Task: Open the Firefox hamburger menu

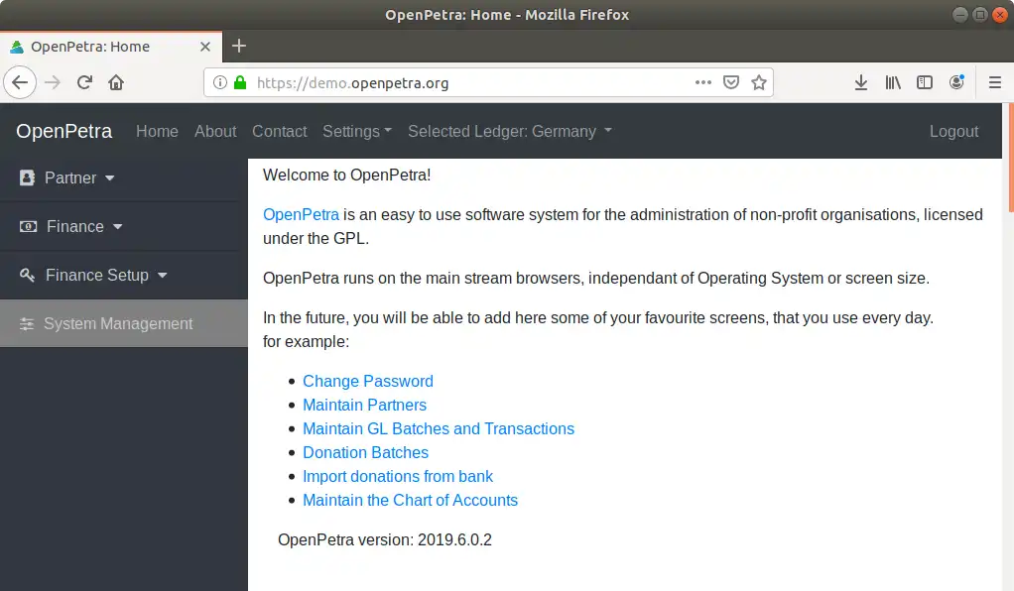Action: coord(995,82)
